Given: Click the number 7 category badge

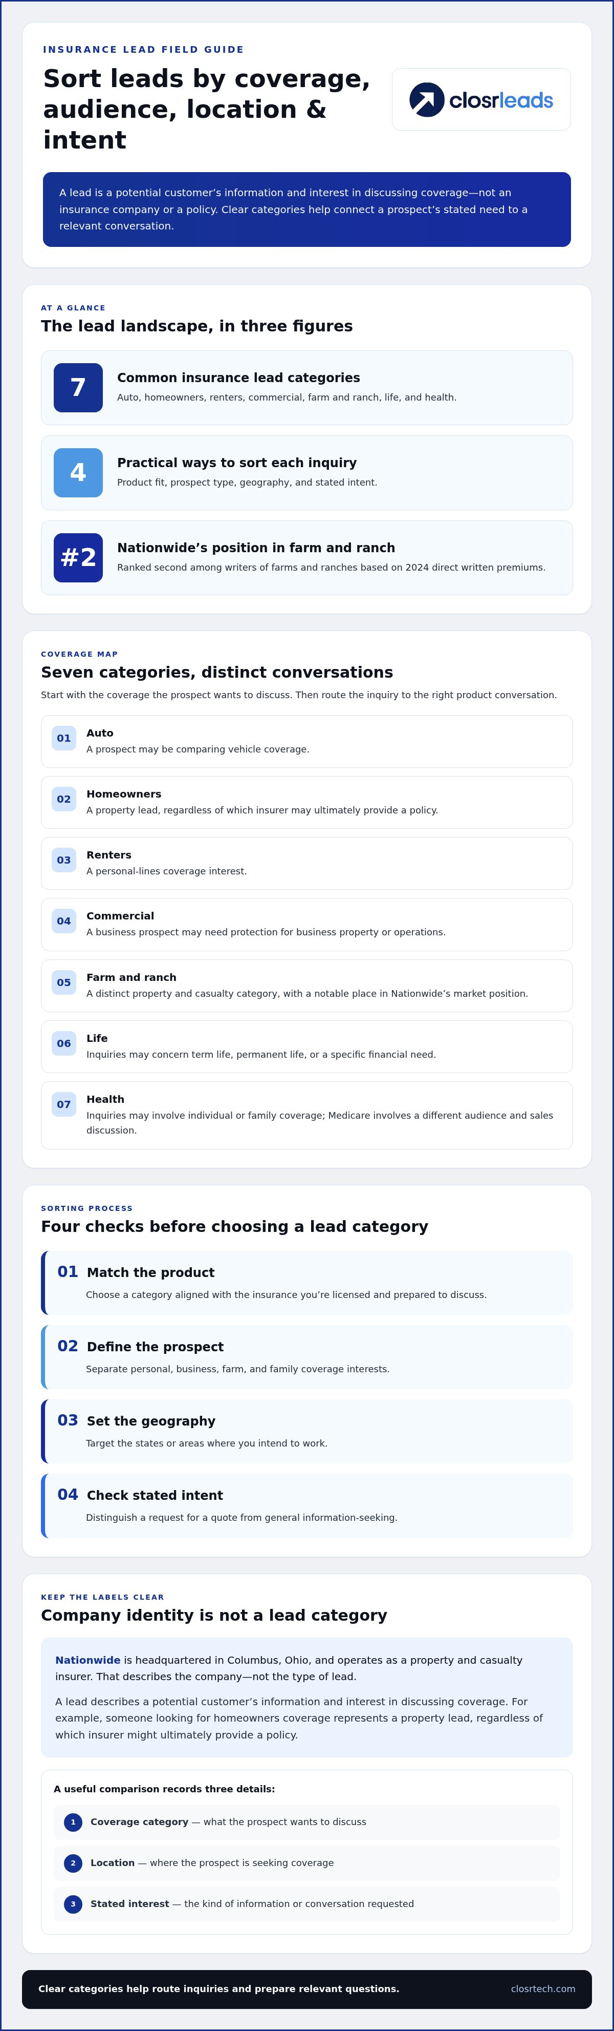Looking at the screenshot, I should pos(78,388).
